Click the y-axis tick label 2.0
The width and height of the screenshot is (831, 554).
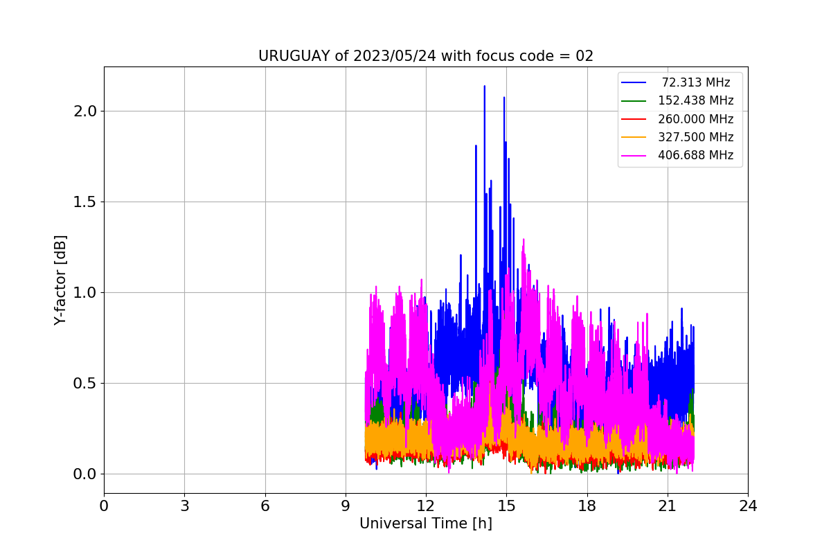(x=86, y=111)
